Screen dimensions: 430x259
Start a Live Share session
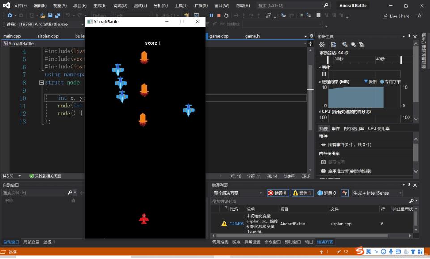(x=397, y=16)
